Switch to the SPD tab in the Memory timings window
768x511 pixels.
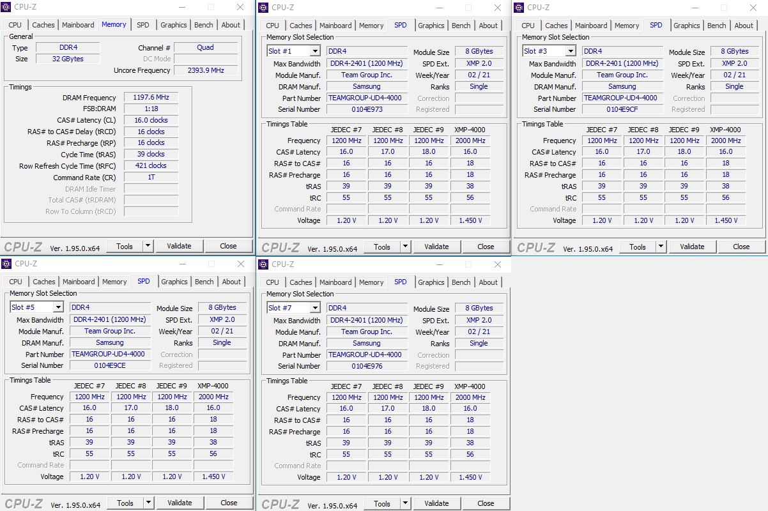143,25
